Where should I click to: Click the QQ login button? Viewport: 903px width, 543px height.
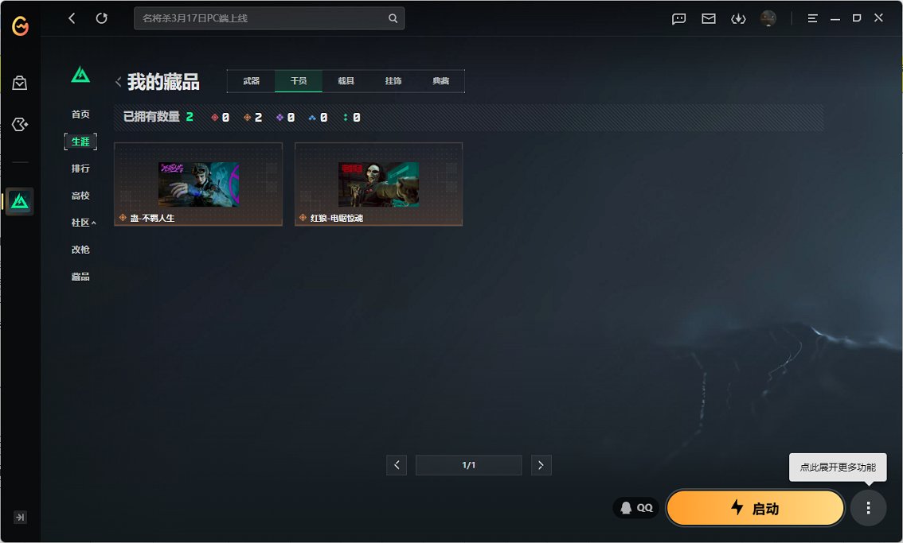(x=636, y=507)
